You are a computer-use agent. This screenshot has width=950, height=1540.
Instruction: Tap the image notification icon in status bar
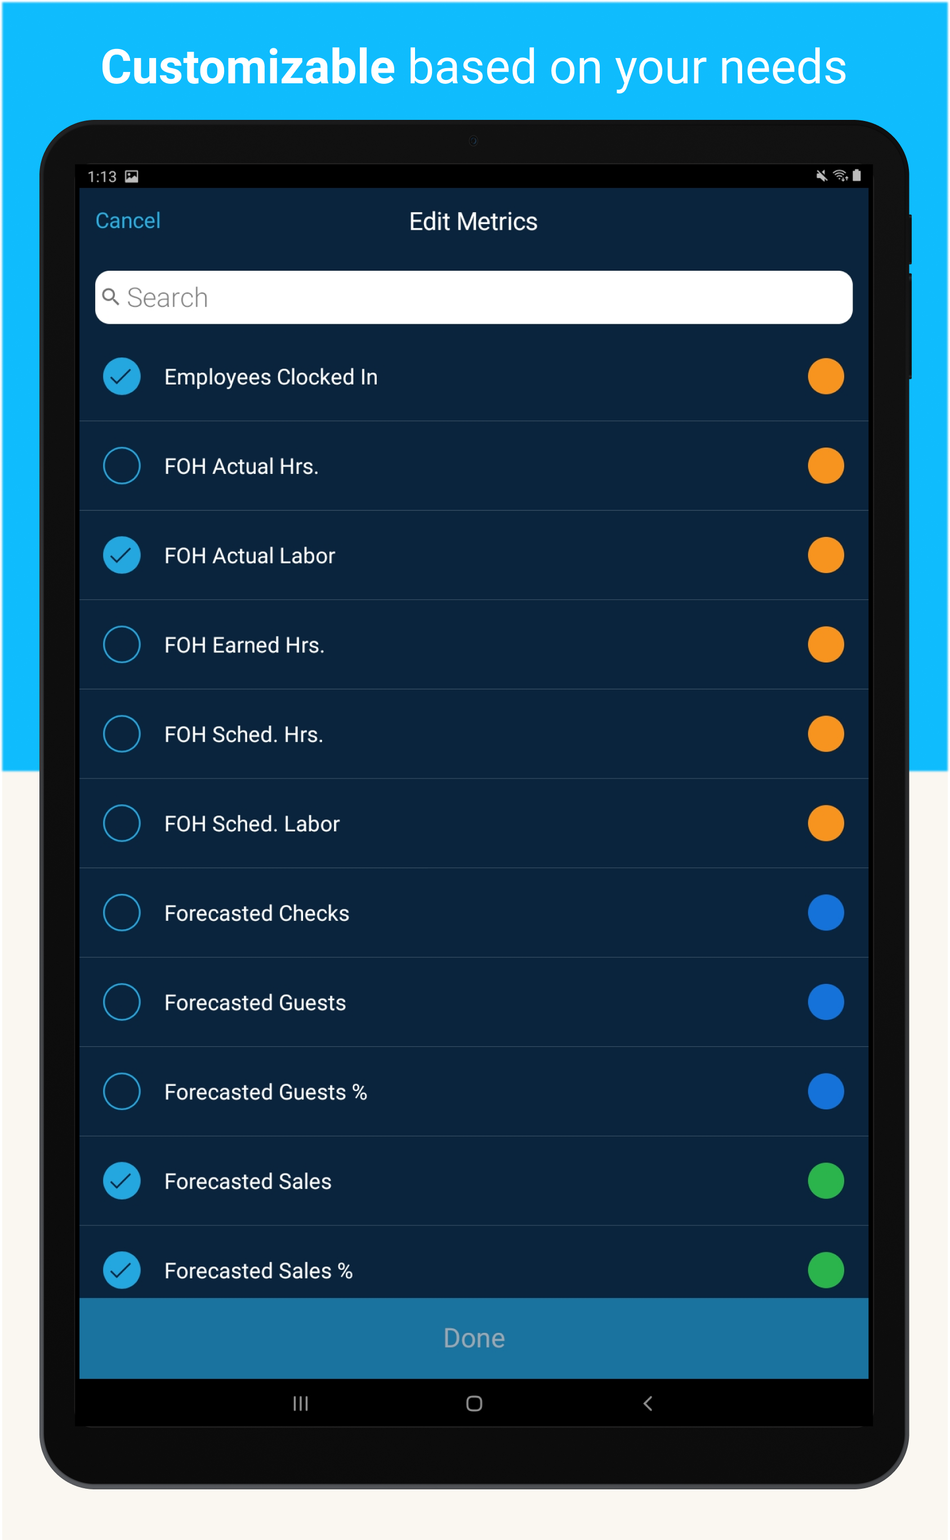click(x=131, y=177)
